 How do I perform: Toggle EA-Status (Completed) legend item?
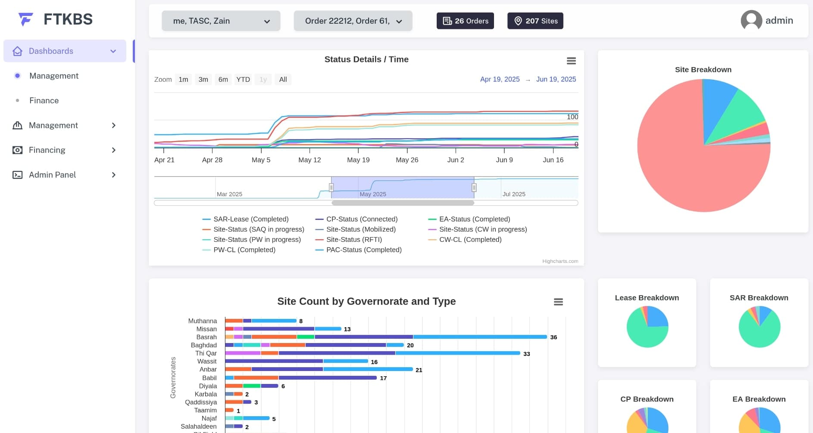click(474, 219)
